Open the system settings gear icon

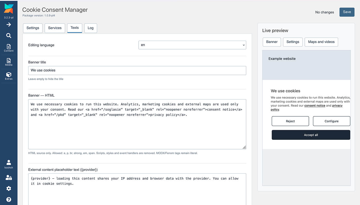9,189
